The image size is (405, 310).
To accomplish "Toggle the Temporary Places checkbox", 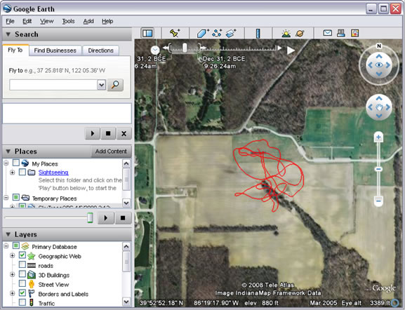I will pyautogui.click(x=16, y=198).
